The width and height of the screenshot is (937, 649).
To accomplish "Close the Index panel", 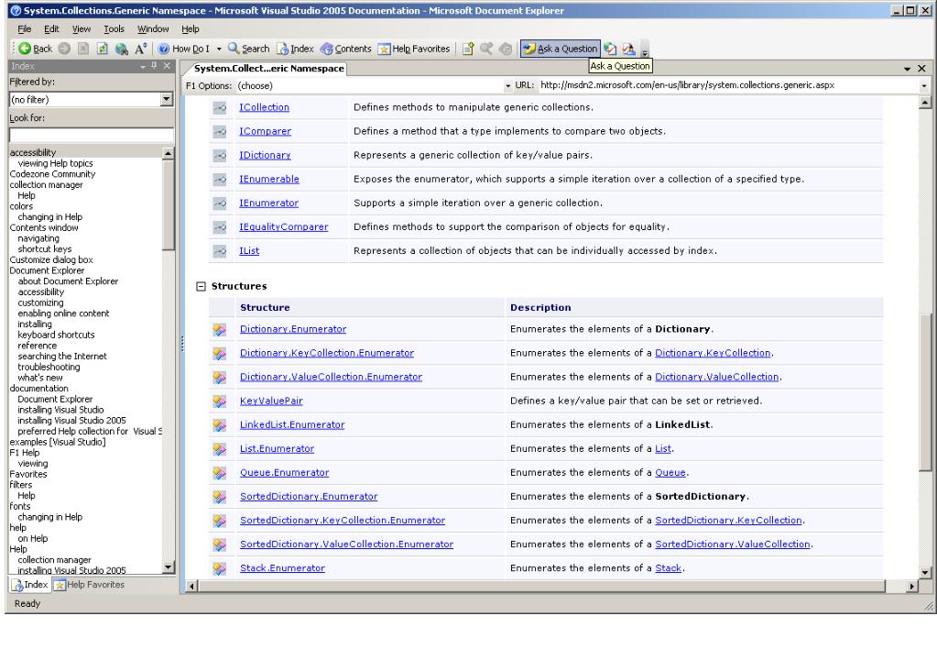I will click(167, 66).
